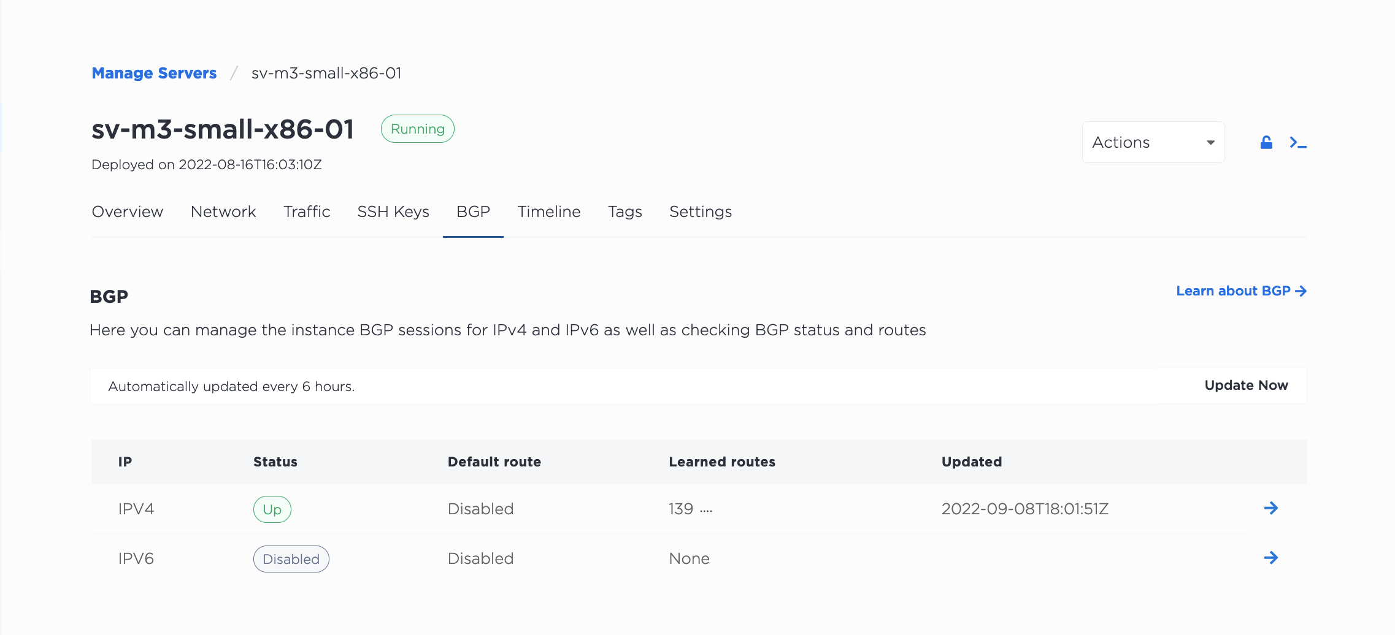This screenshot has width=1395, height=635.
Task: Click the IPV4 row label
Action: pyautogui.click(x=136, y=509)
